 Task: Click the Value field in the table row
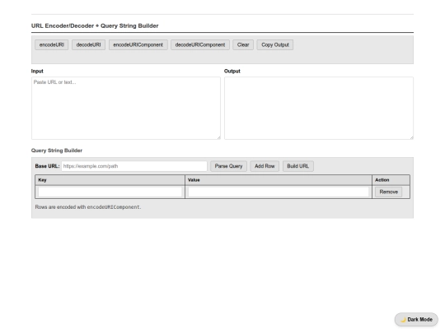[x=279, y=192]
